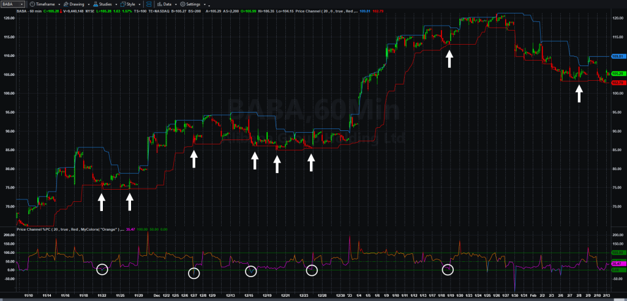The image size is (627, 301).
Task: Click the Data bar-chart icon
Action: coord(160,4)
